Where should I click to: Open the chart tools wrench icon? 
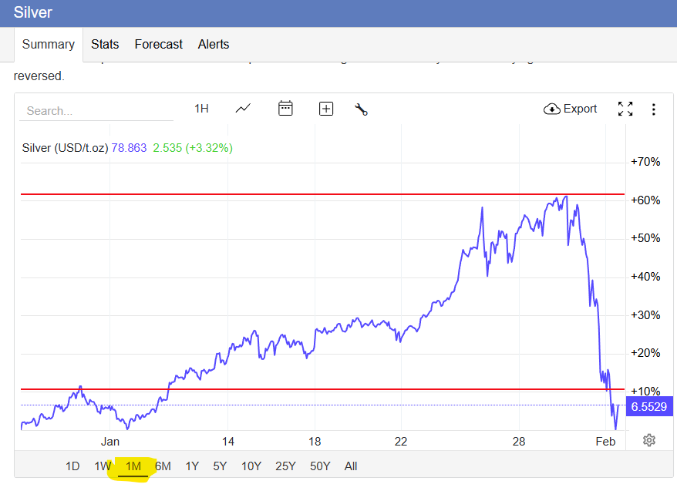pos(361,109)
